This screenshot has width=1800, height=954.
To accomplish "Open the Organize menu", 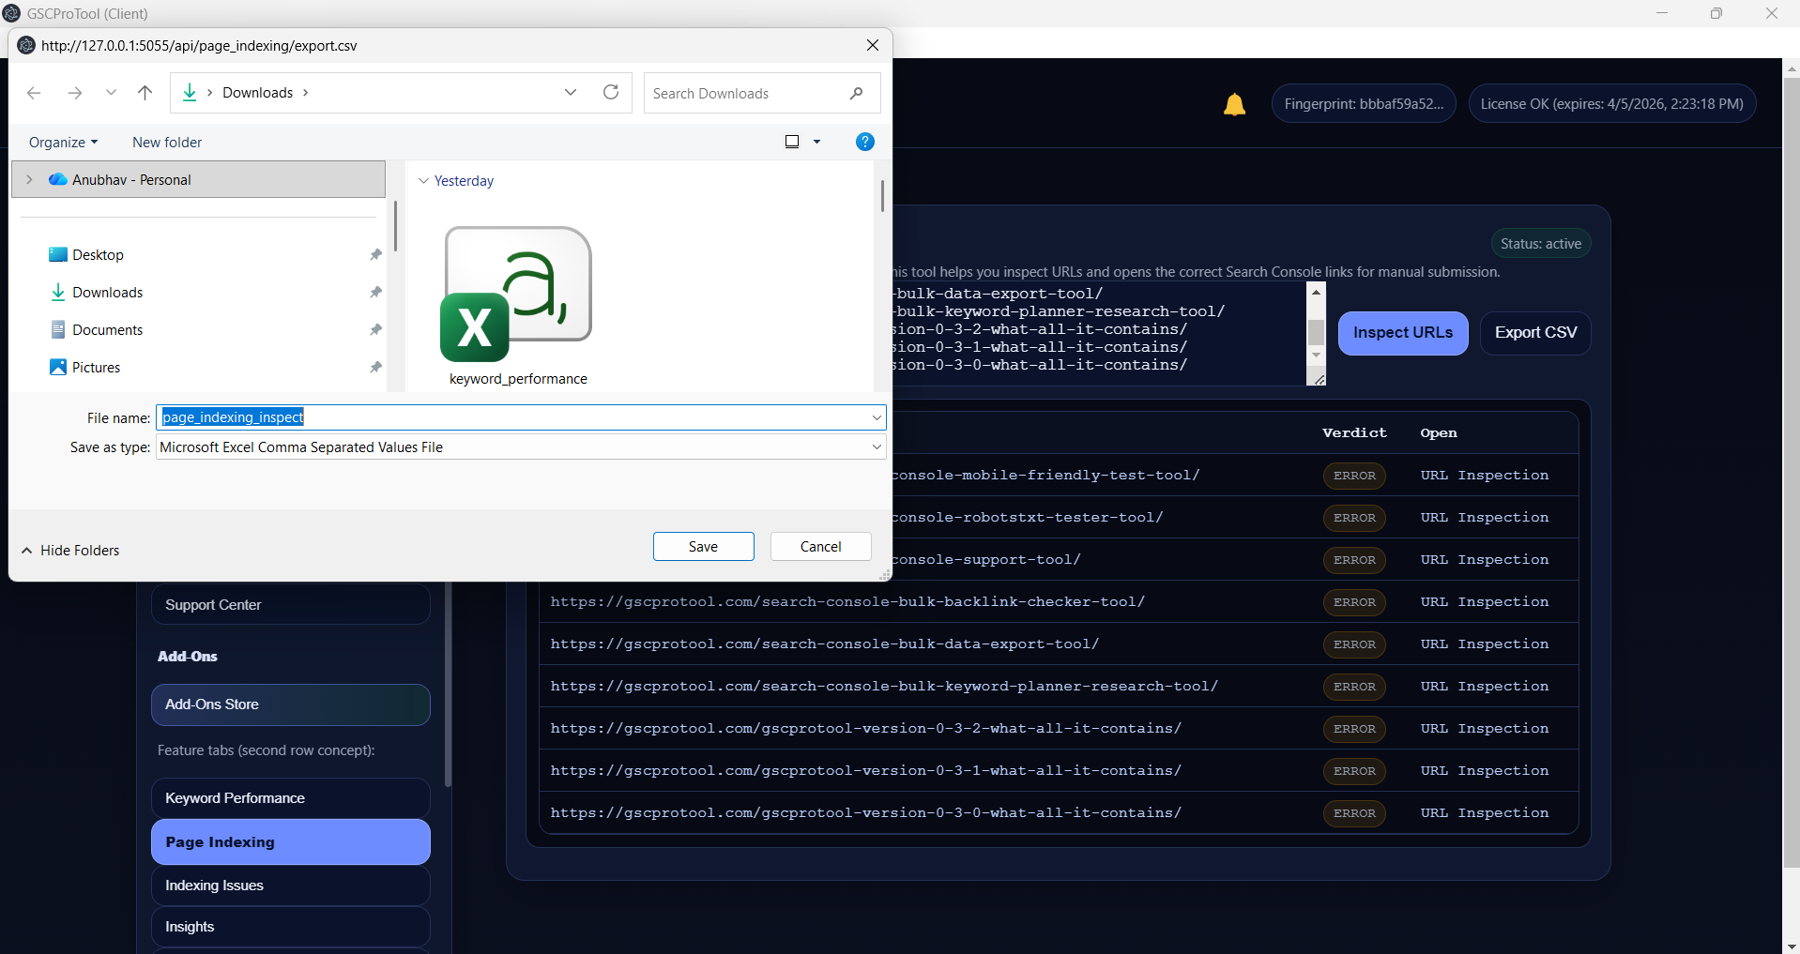I will click(63, 143).
